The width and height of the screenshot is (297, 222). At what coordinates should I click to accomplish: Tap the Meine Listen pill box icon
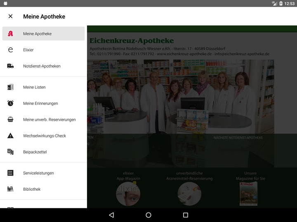click(x=10, y=87)
